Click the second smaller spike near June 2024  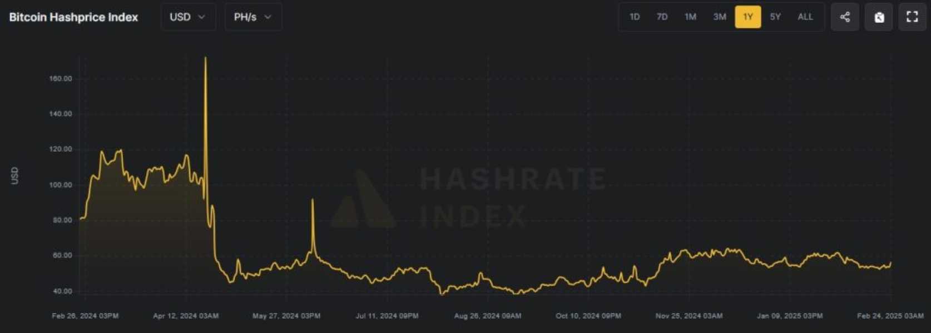click(313, 200)
